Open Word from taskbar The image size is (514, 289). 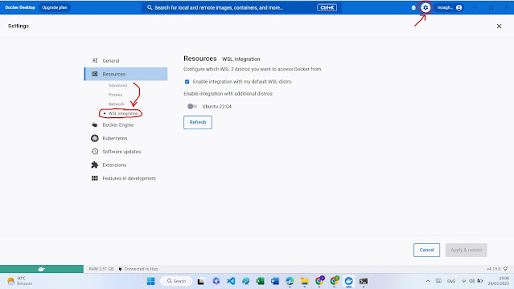pyautogui.click(x=275, y=281)
